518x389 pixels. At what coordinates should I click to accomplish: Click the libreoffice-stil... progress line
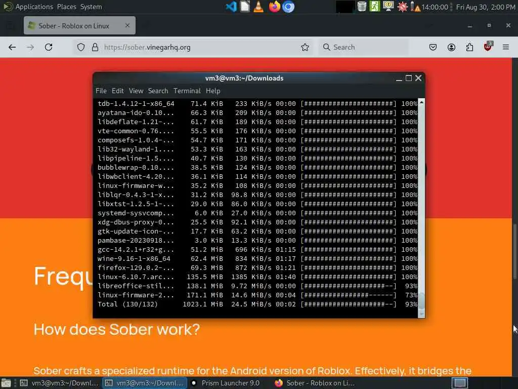(x=257, y=286)
